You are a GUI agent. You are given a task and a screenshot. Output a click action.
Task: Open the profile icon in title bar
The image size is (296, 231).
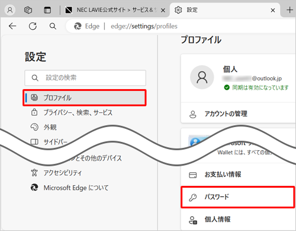(x=10, y=10)
